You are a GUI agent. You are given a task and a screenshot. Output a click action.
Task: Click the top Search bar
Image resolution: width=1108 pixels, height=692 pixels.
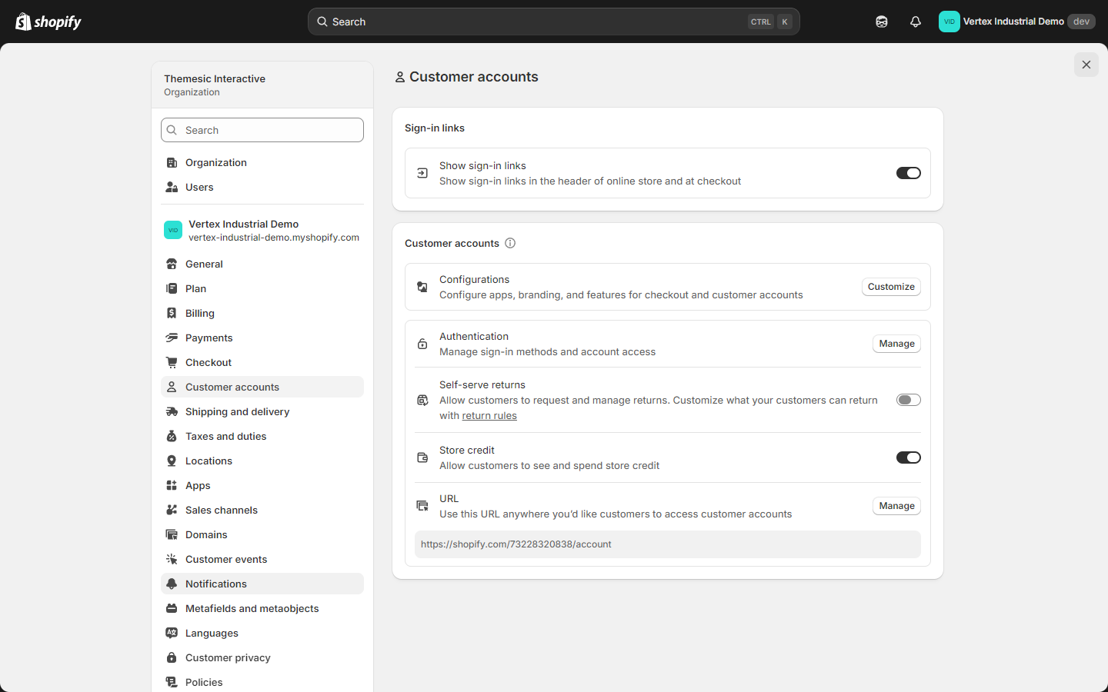tap(554, 22)
